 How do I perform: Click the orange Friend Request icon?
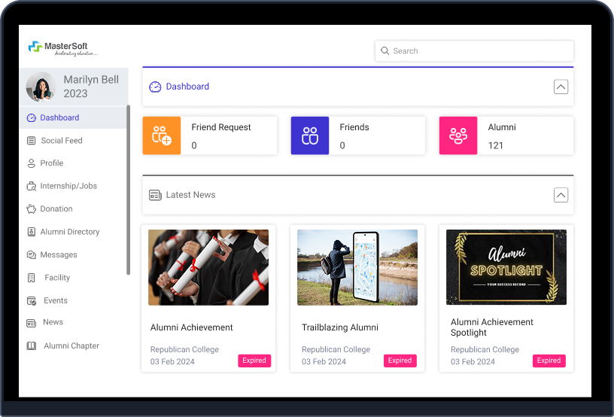pos(162,135)
